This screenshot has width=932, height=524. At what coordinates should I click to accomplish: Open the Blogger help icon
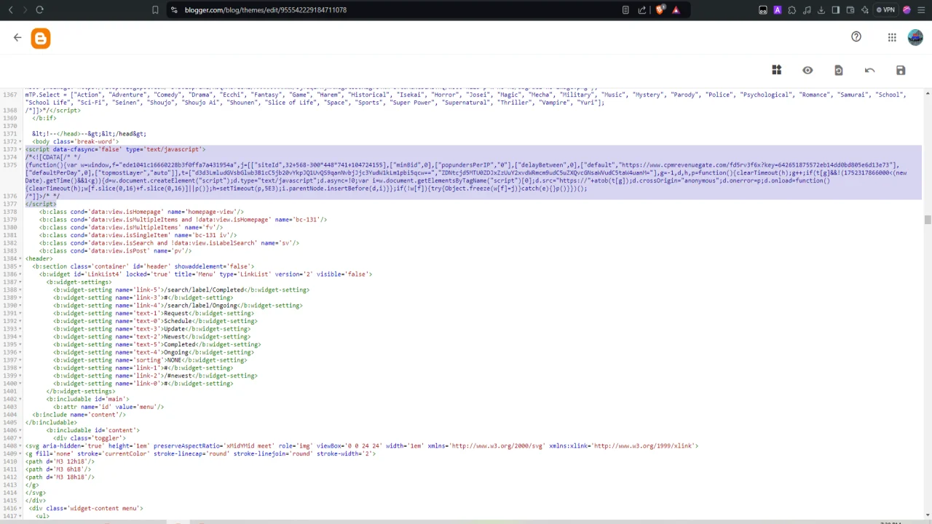click(856, 37)
